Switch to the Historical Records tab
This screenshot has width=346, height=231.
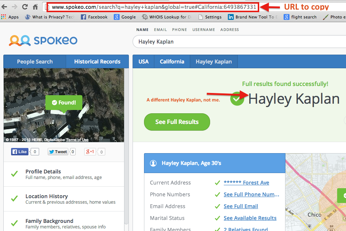tap(97, 62)
